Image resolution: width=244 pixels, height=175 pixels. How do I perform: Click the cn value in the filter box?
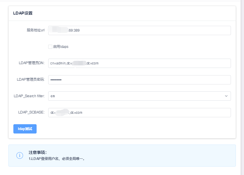tap(53, 96)
